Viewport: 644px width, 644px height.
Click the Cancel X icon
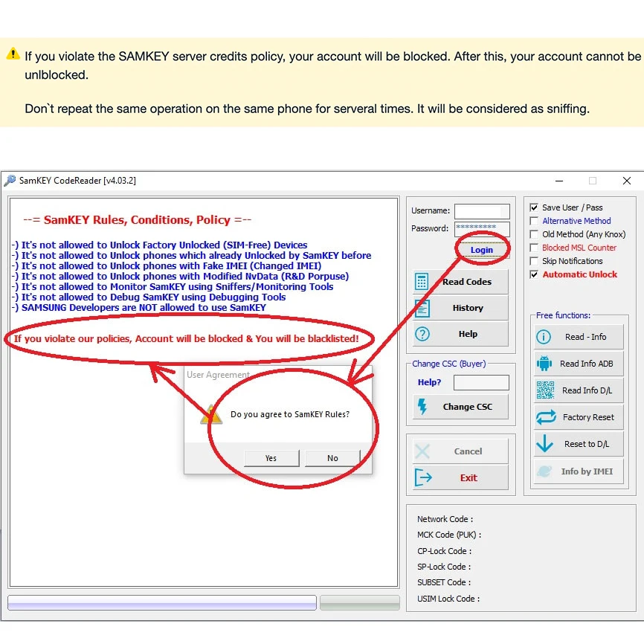tap(422, 451)
